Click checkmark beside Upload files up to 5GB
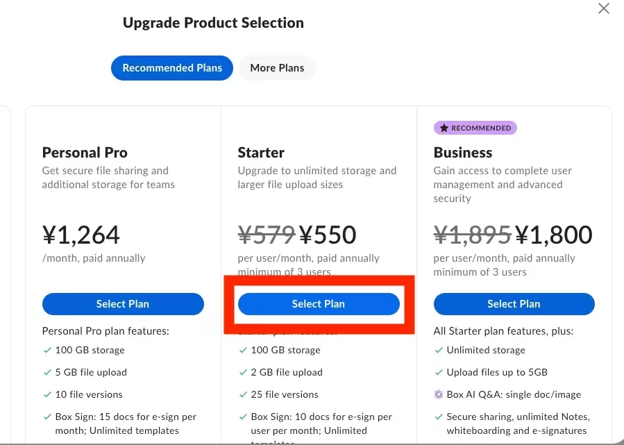Viewport: 624px width, 445px height. [x=438, y=372]
